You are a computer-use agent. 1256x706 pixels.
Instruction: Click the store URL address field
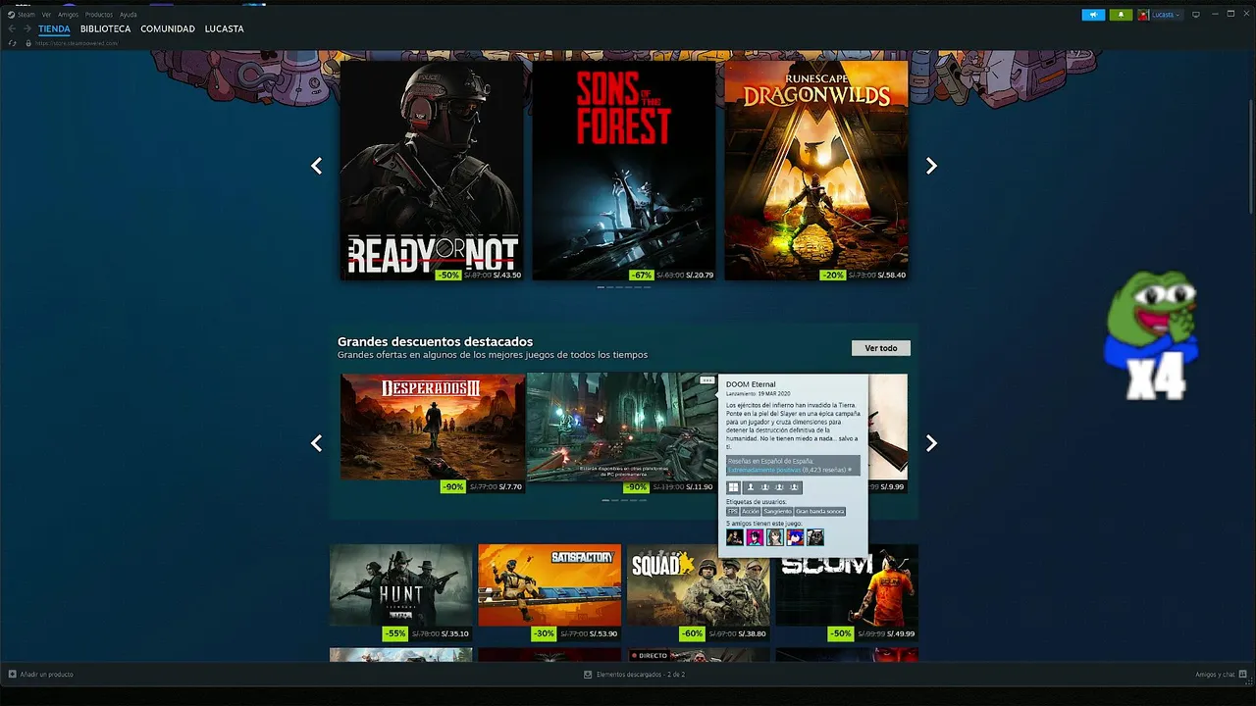pyautogui.click(x=77, y=43)
